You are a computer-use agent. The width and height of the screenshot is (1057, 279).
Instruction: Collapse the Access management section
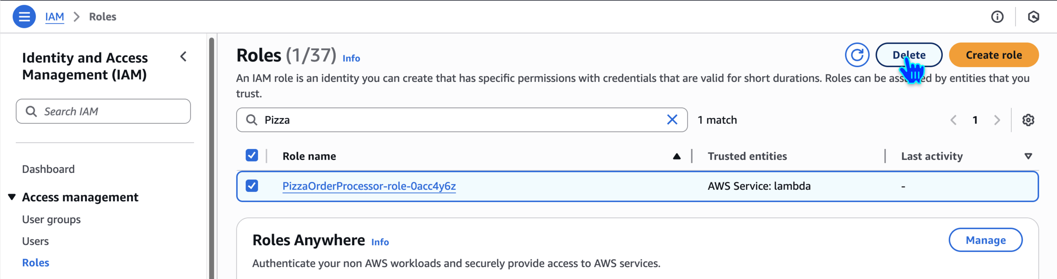click(12, 197)
